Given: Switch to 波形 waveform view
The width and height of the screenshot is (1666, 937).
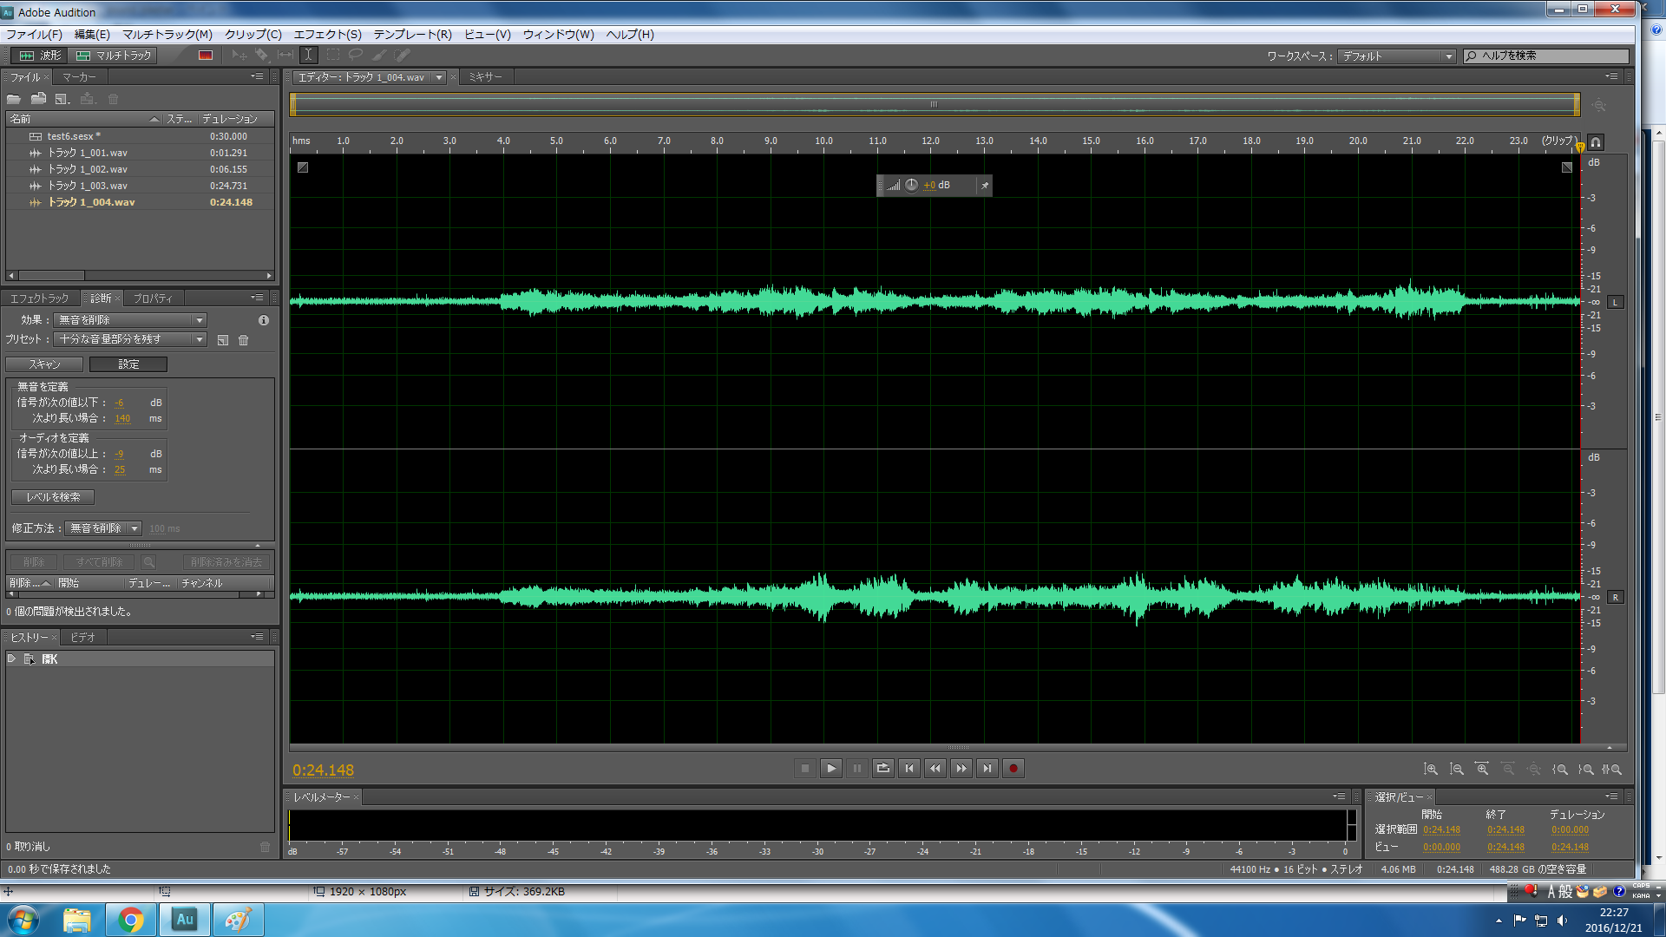Looking at the screenshot, I should (40, 56).
